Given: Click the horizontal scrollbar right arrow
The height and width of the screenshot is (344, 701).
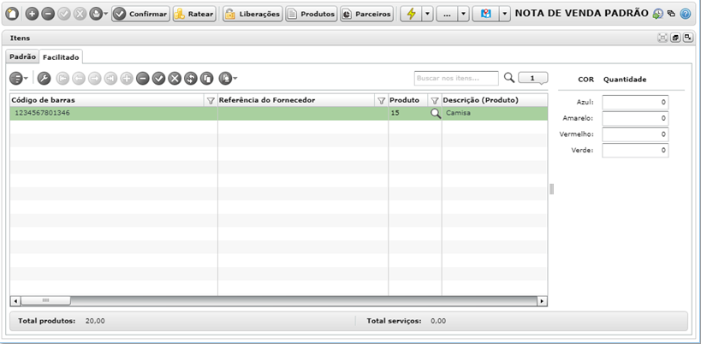Looking at the screenshot, I should click(x=543, y=301).
